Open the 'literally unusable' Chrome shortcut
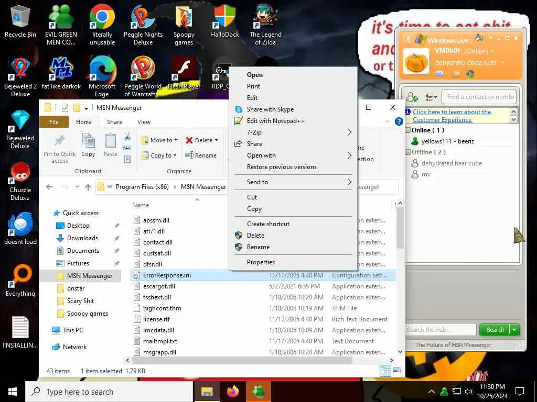The width and height of the screenshot is (537, 402). click(102, 25)
